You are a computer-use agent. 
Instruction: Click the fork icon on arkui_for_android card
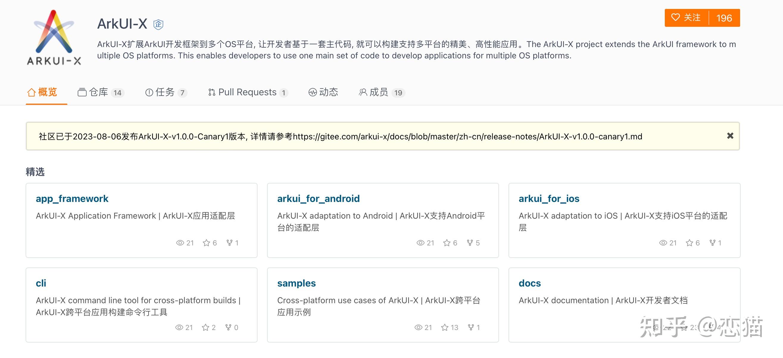point(470,243)
